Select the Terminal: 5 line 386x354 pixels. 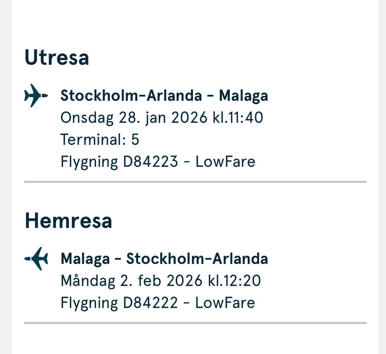(100, 139)
